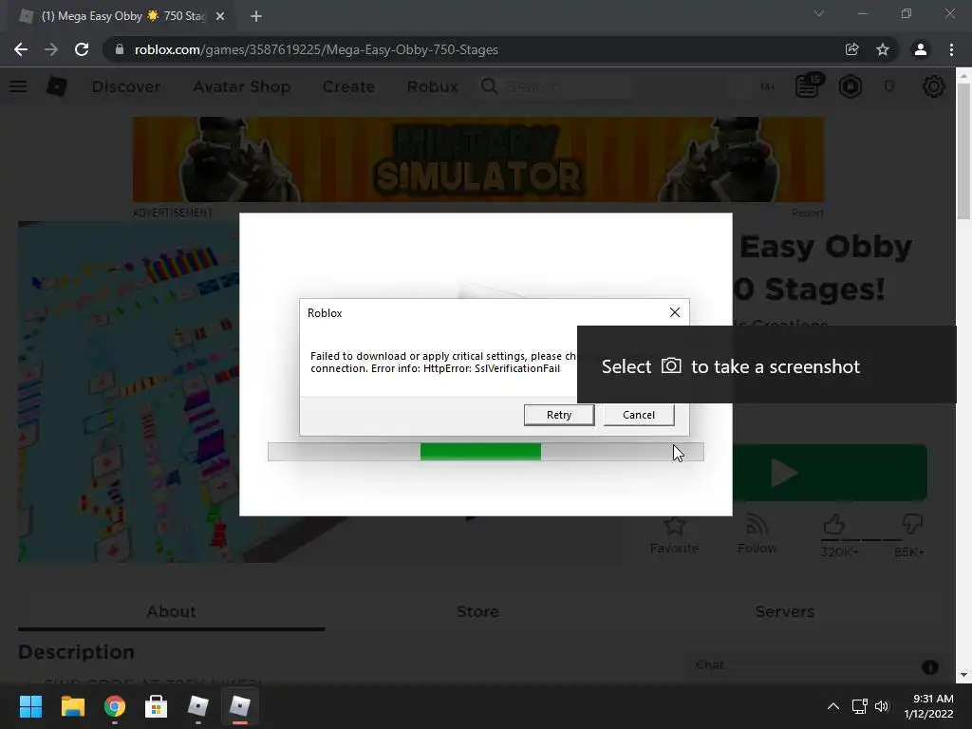Select the Mega Easy Obby browser tab
Image resolution: width=972 pixels, height=729 pixels.
pos(122,16)
